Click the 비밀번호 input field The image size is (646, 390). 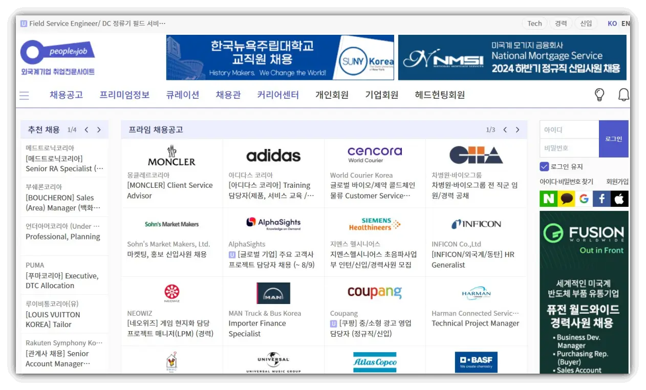(569, 148)
